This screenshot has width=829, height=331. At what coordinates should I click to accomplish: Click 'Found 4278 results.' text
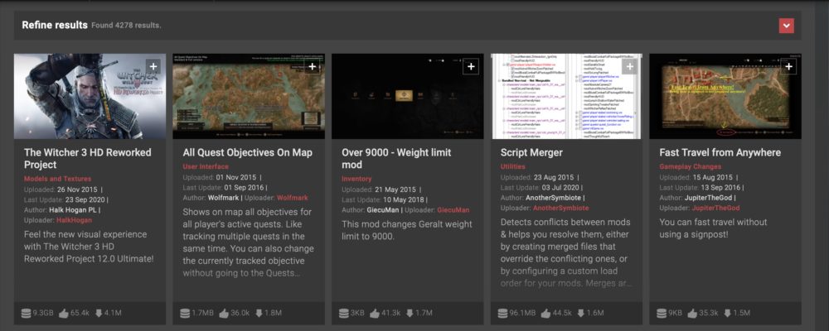coord(126,26)
